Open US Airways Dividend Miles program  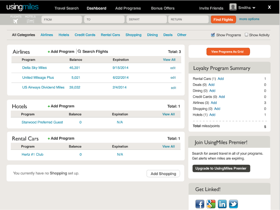pyautogui.click(x=43, y=87)
